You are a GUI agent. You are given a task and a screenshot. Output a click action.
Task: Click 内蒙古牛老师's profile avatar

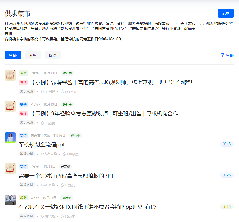[x=10, y=138]
